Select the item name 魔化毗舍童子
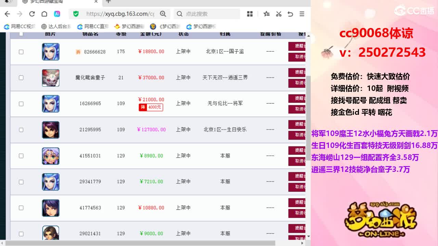Viewport: 438px width, 246px height. coord(90,78)
